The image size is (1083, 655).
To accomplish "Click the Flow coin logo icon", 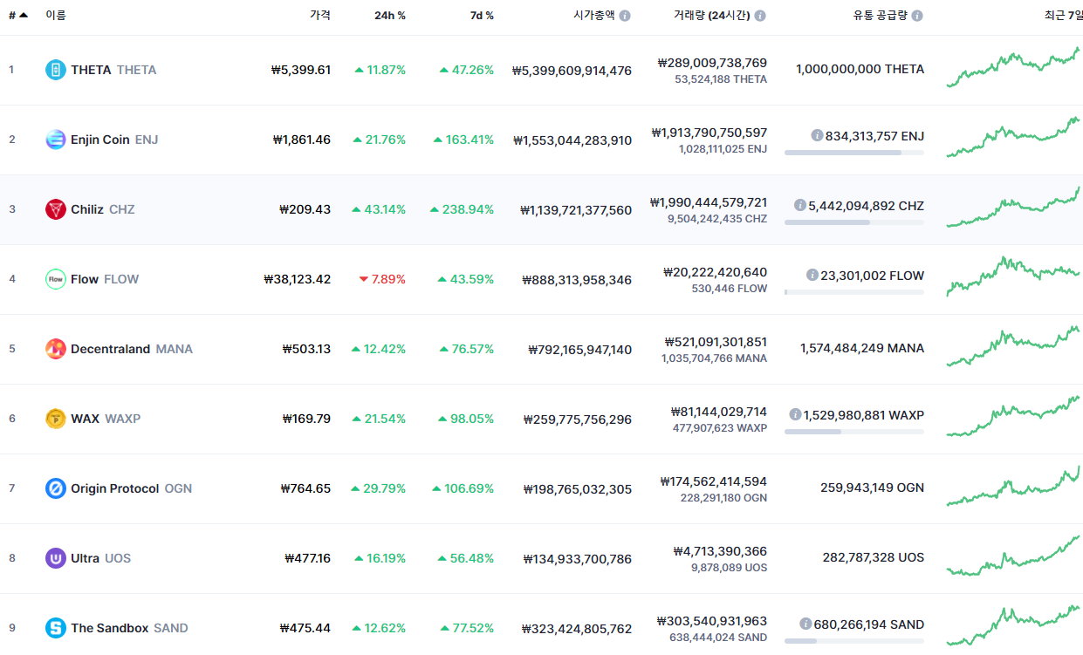I will pos(56,279).
